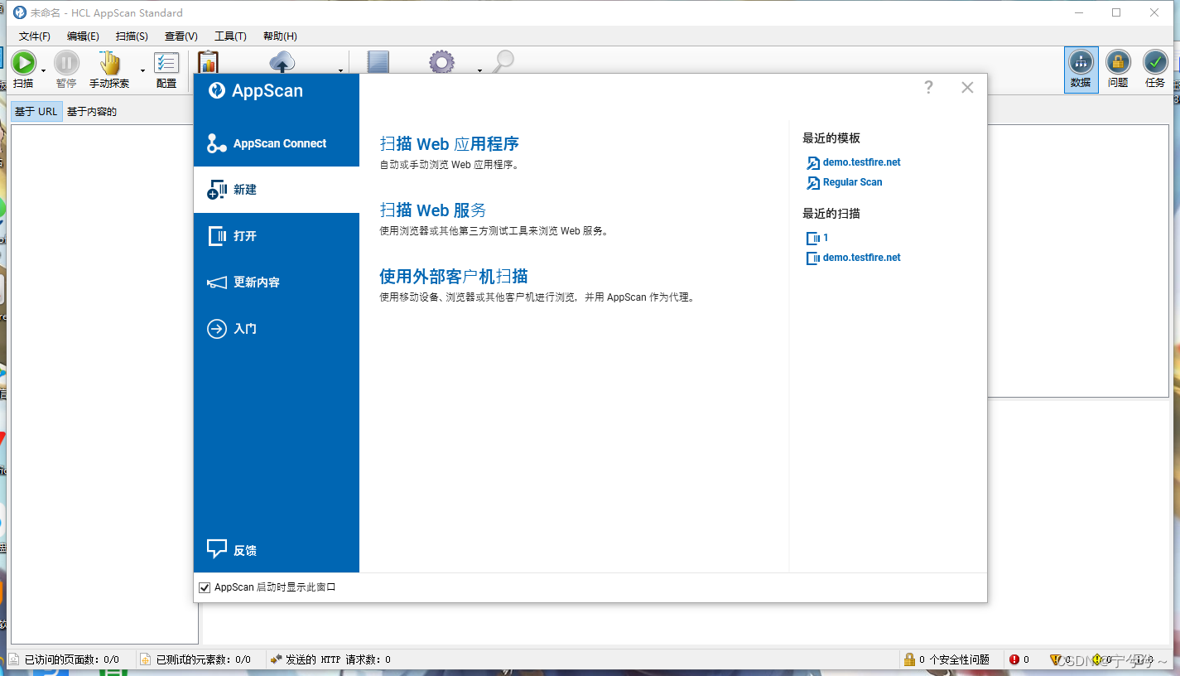Open the 工具(T) menu
The width and height of the screenshot is (1180, 676).
(x=230, y=36)
